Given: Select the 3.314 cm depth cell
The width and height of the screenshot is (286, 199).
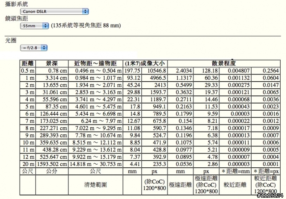Looking at the screenshot, I should click(x=52, y=78).
